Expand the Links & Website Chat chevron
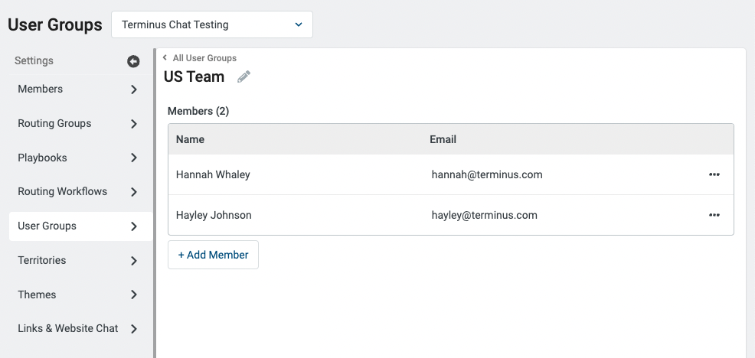The image size is (755, 358). (134, 329)
